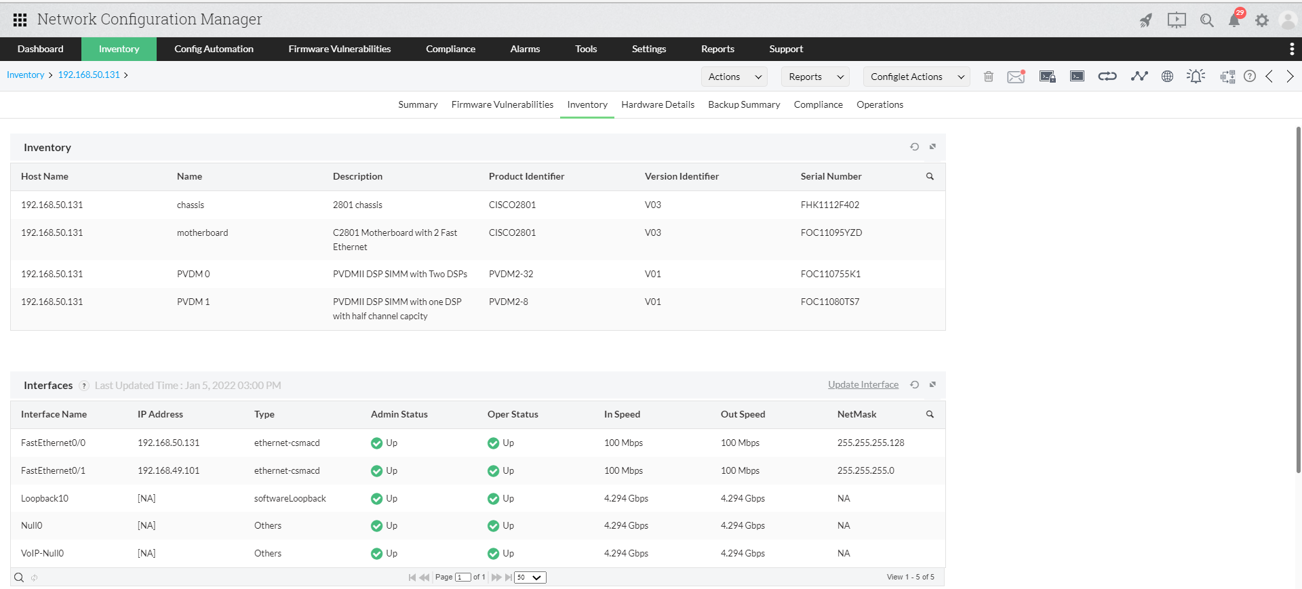Click the envelope mail icon
Viewport: 1302px width, 589px height.
pos(1016,77)
